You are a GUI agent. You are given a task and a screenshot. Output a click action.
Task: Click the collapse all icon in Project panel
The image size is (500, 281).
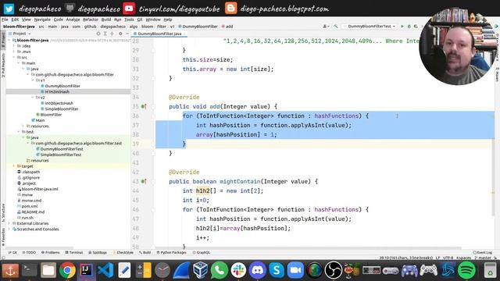(112, 34)
